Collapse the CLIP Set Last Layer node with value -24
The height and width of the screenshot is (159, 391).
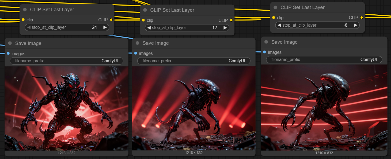(25, 10)
